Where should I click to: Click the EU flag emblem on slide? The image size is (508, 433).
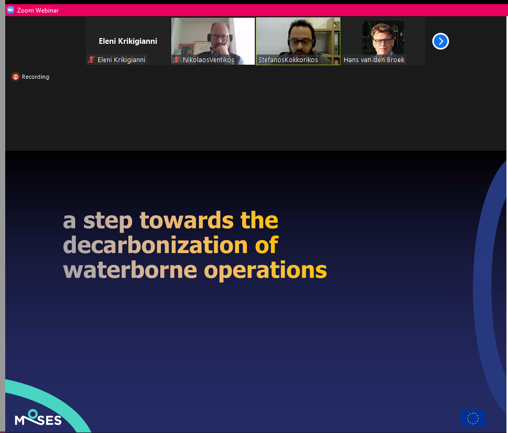click(x=472, y=418)
